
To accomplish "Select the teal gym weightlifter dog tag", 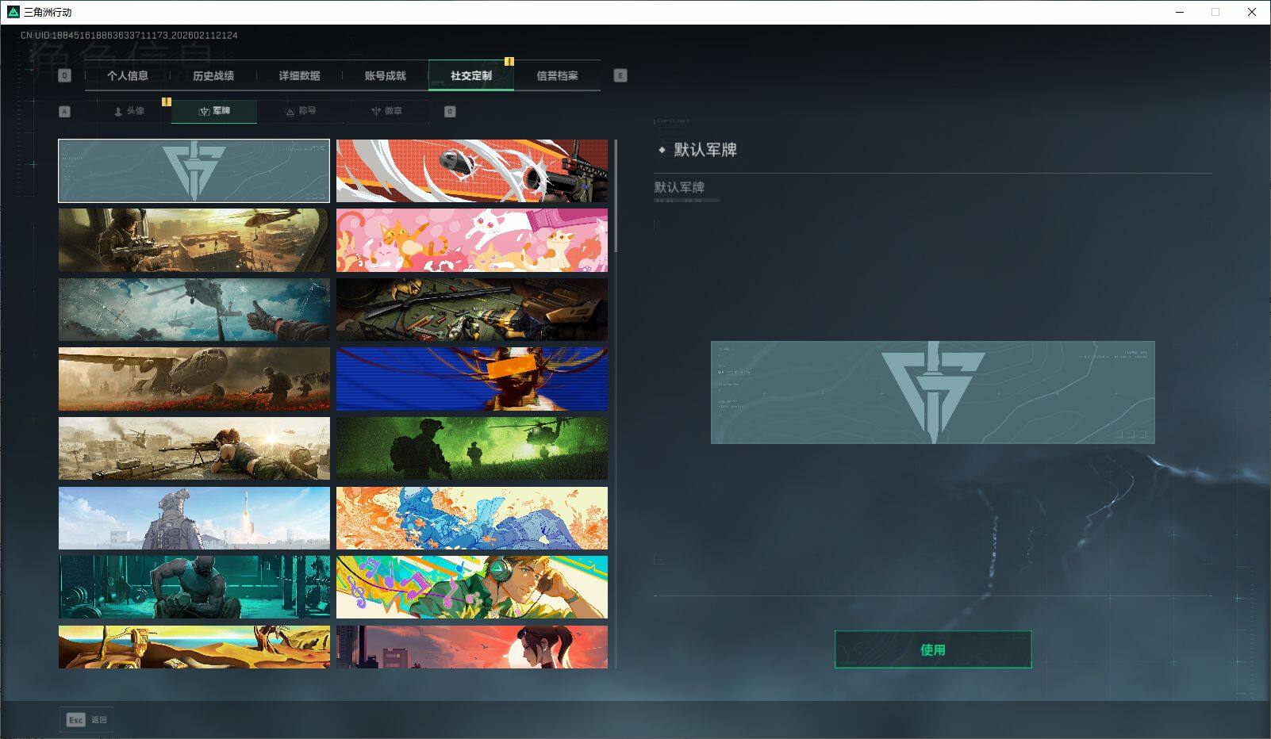I will pyautogui.click(x=194, y=587).
